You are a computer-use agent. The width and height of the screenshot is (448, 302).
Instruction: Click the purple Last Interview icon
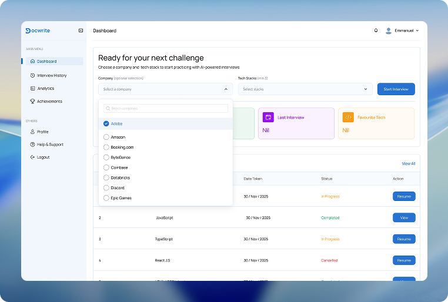coord(268,118)
